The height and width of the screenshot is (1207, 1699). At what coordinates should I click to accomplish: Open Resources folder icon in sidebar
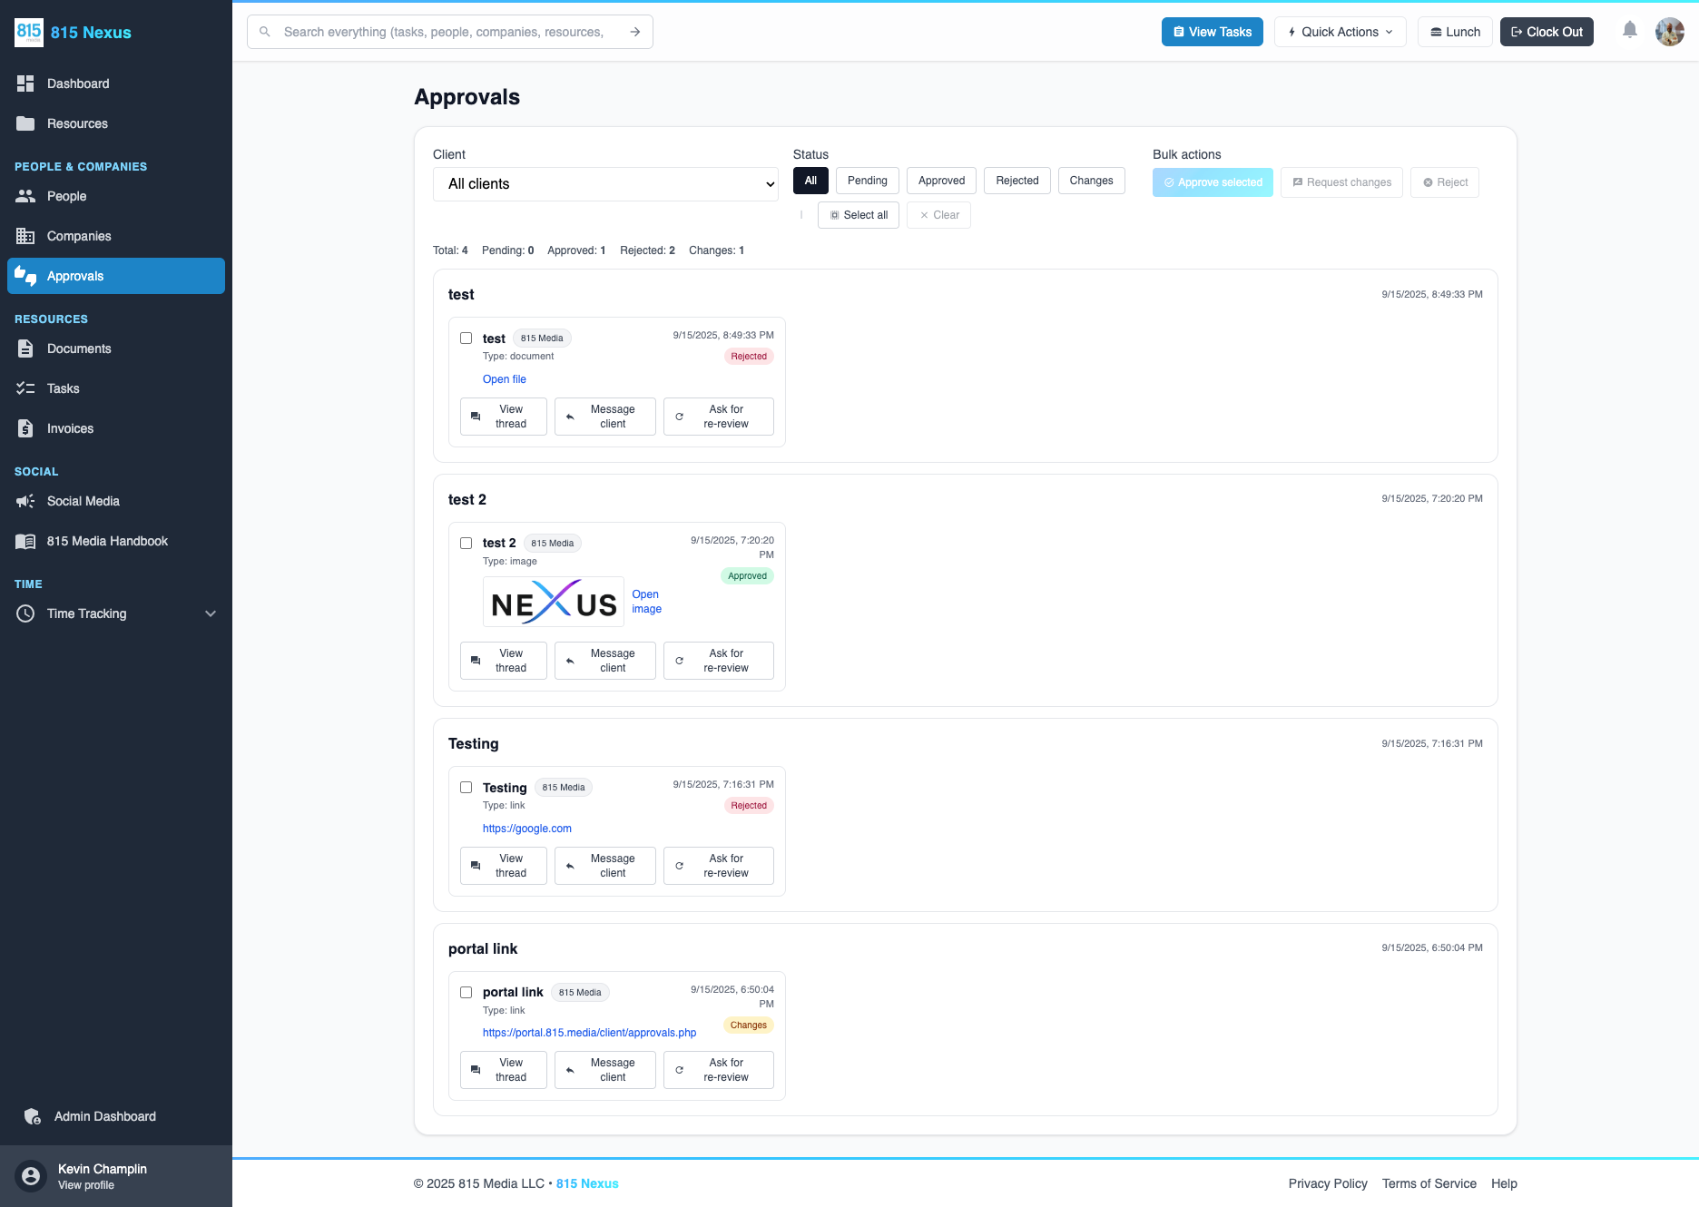click(x=25, y=123)
